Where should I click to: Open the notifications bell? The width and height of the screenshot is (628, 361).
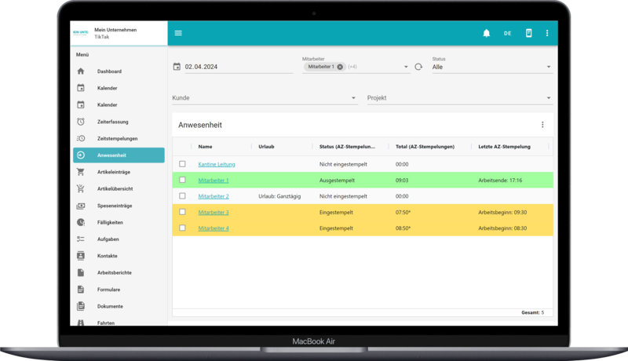tap(486, 33)
